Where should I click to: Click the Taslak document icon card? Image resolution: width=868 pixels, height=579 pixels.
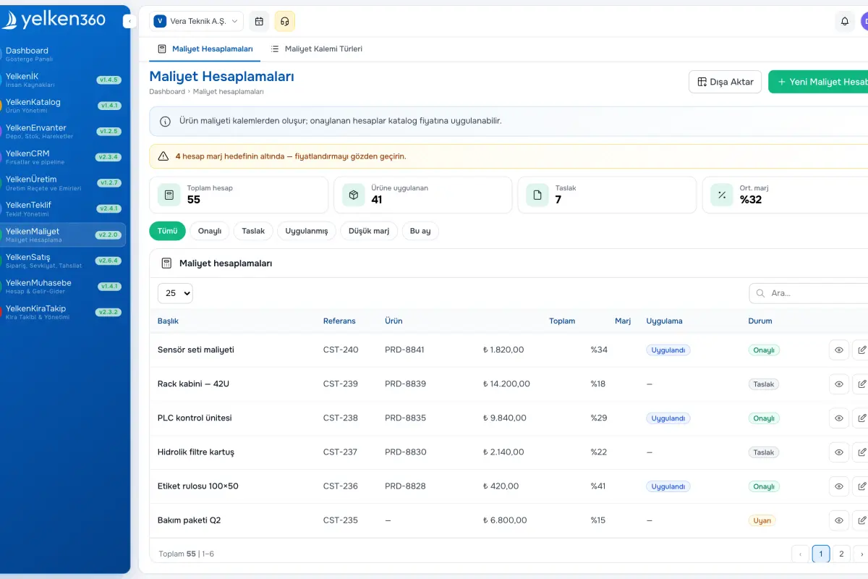point(537,195)
